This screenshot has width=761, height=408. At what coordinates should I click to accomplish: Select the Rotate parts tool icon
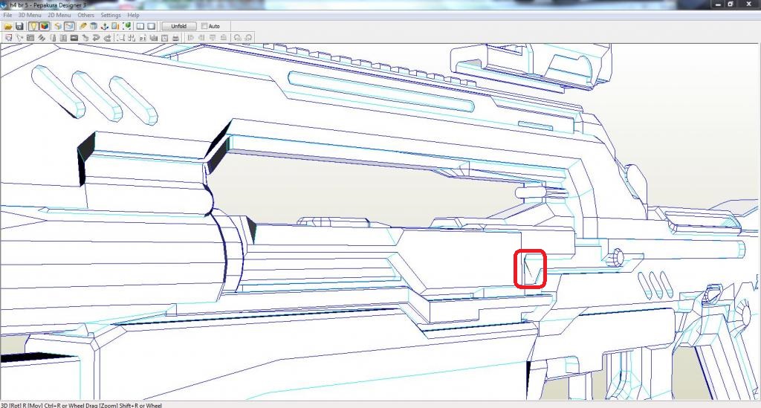(19, 38)
